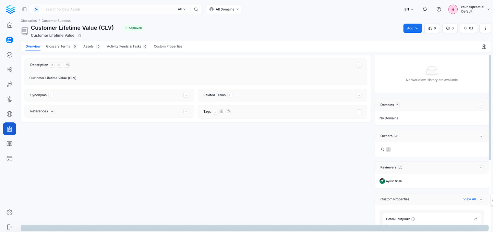The height and width of the screenshot is (232, 493).
Task: Collapse the Owners panel
Action: 481,136
